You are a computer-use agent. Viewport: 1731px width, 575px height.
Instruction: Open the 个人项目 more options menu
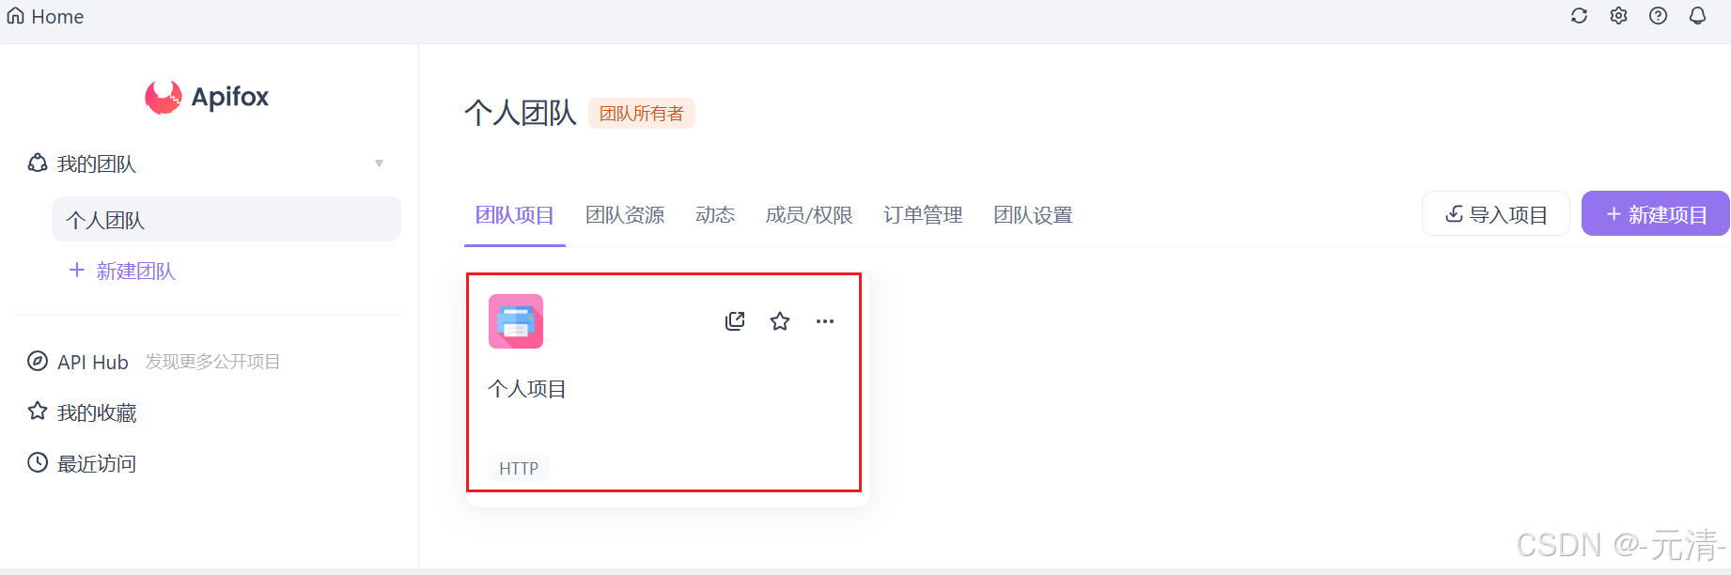825,321
